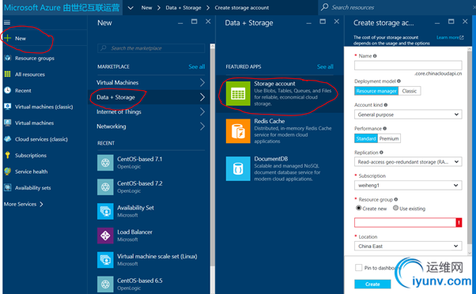Viewport: 476px width, 294px height.
Task: Open the Replication dropdown
Action: click(x=408, y=162)
